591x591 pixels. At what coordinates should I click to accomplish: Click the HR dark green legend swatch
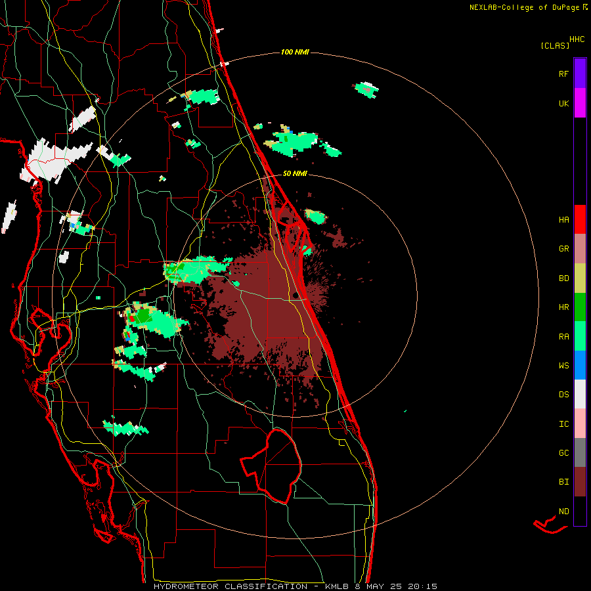coord(580,307)
